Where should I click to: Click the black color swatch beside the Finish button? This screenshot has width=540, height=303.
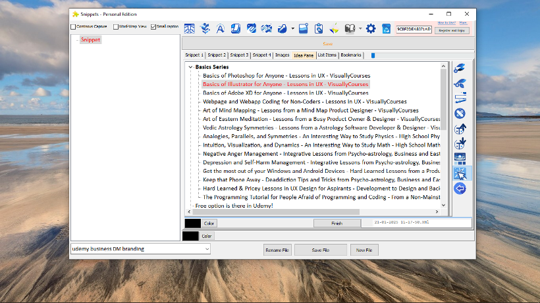(x=192, y=223)
